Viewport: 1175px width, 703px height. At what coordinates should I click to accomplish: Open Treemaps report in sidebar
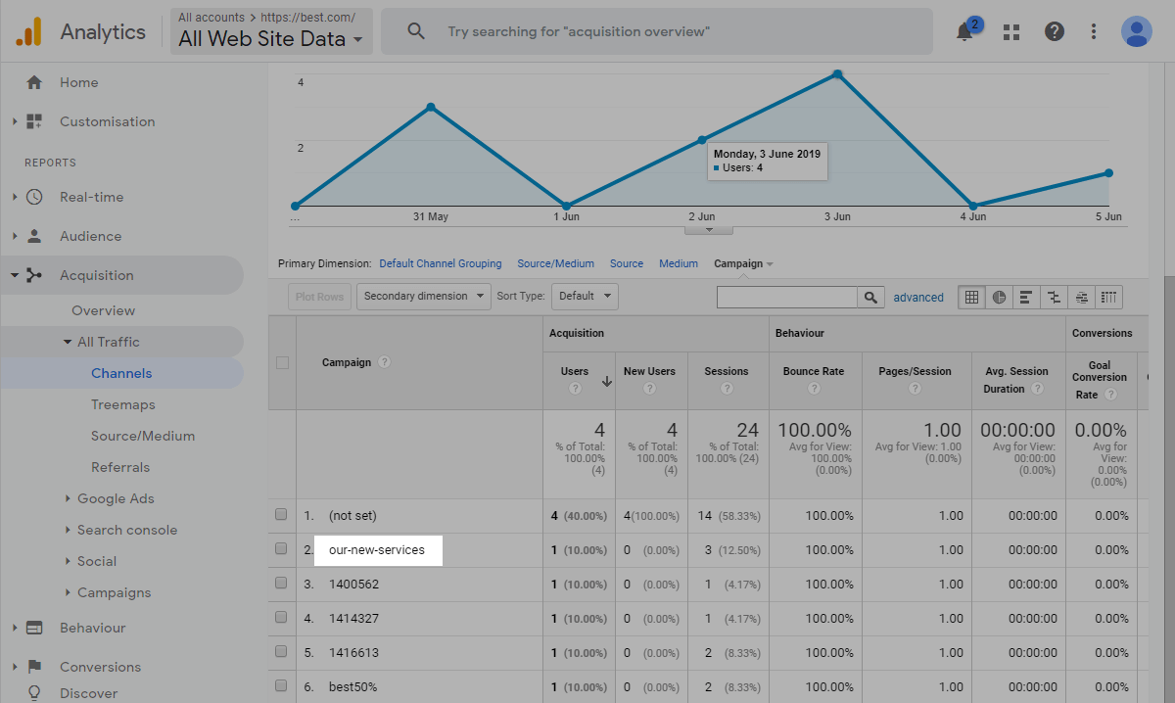coord(123,404)
